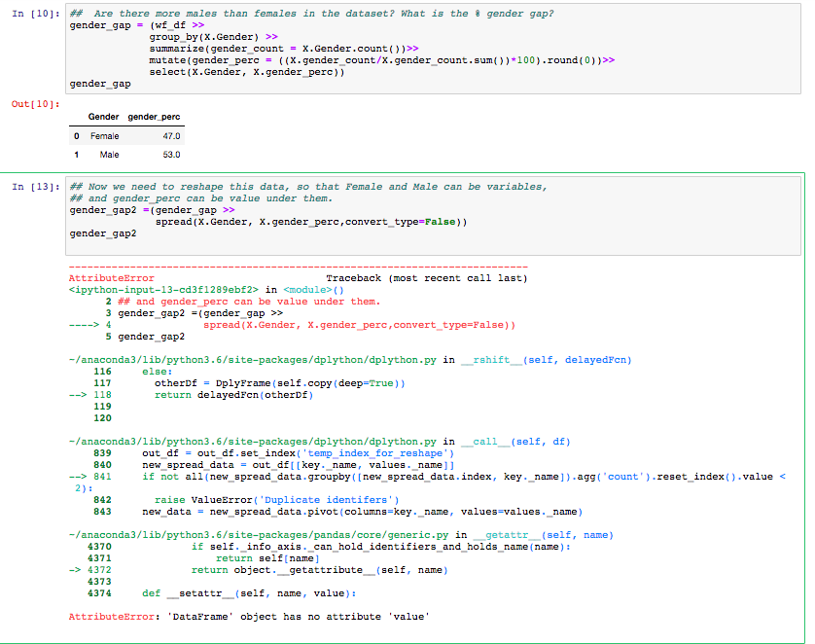The image size is (815, 644).
Task: Click the spread(X.Gender...) line in cell 13
Action: pyautogui.click(x=311, y=222)
